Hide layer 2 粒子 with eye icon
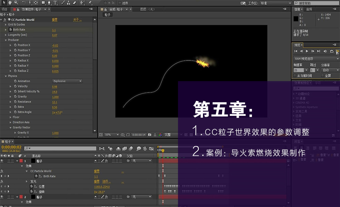The height and width of the screenshot is (207, 340). (2, 197)
